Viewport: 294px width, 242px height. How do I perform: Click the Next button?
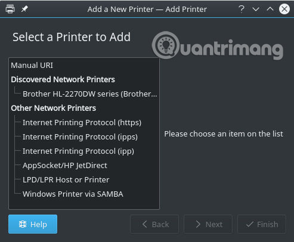(208, 224)
